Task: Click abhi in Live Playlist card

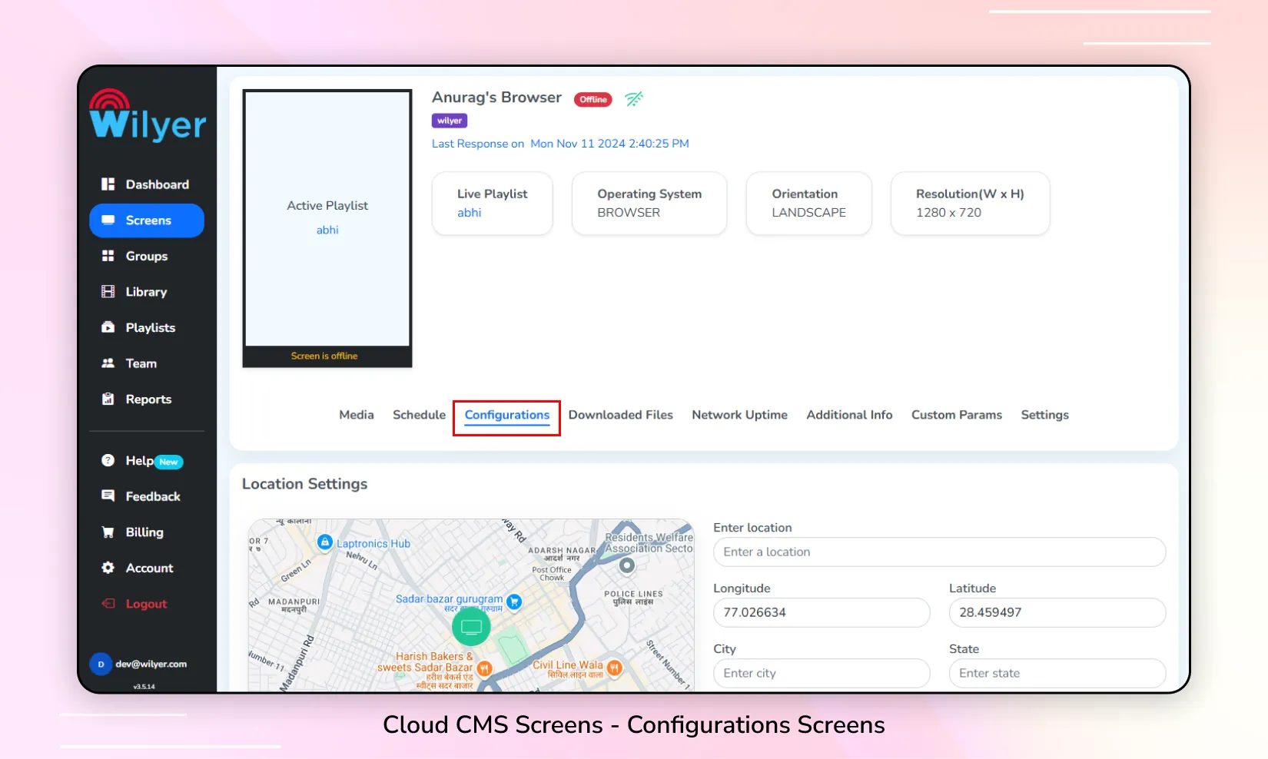Action: coord(470,213)
